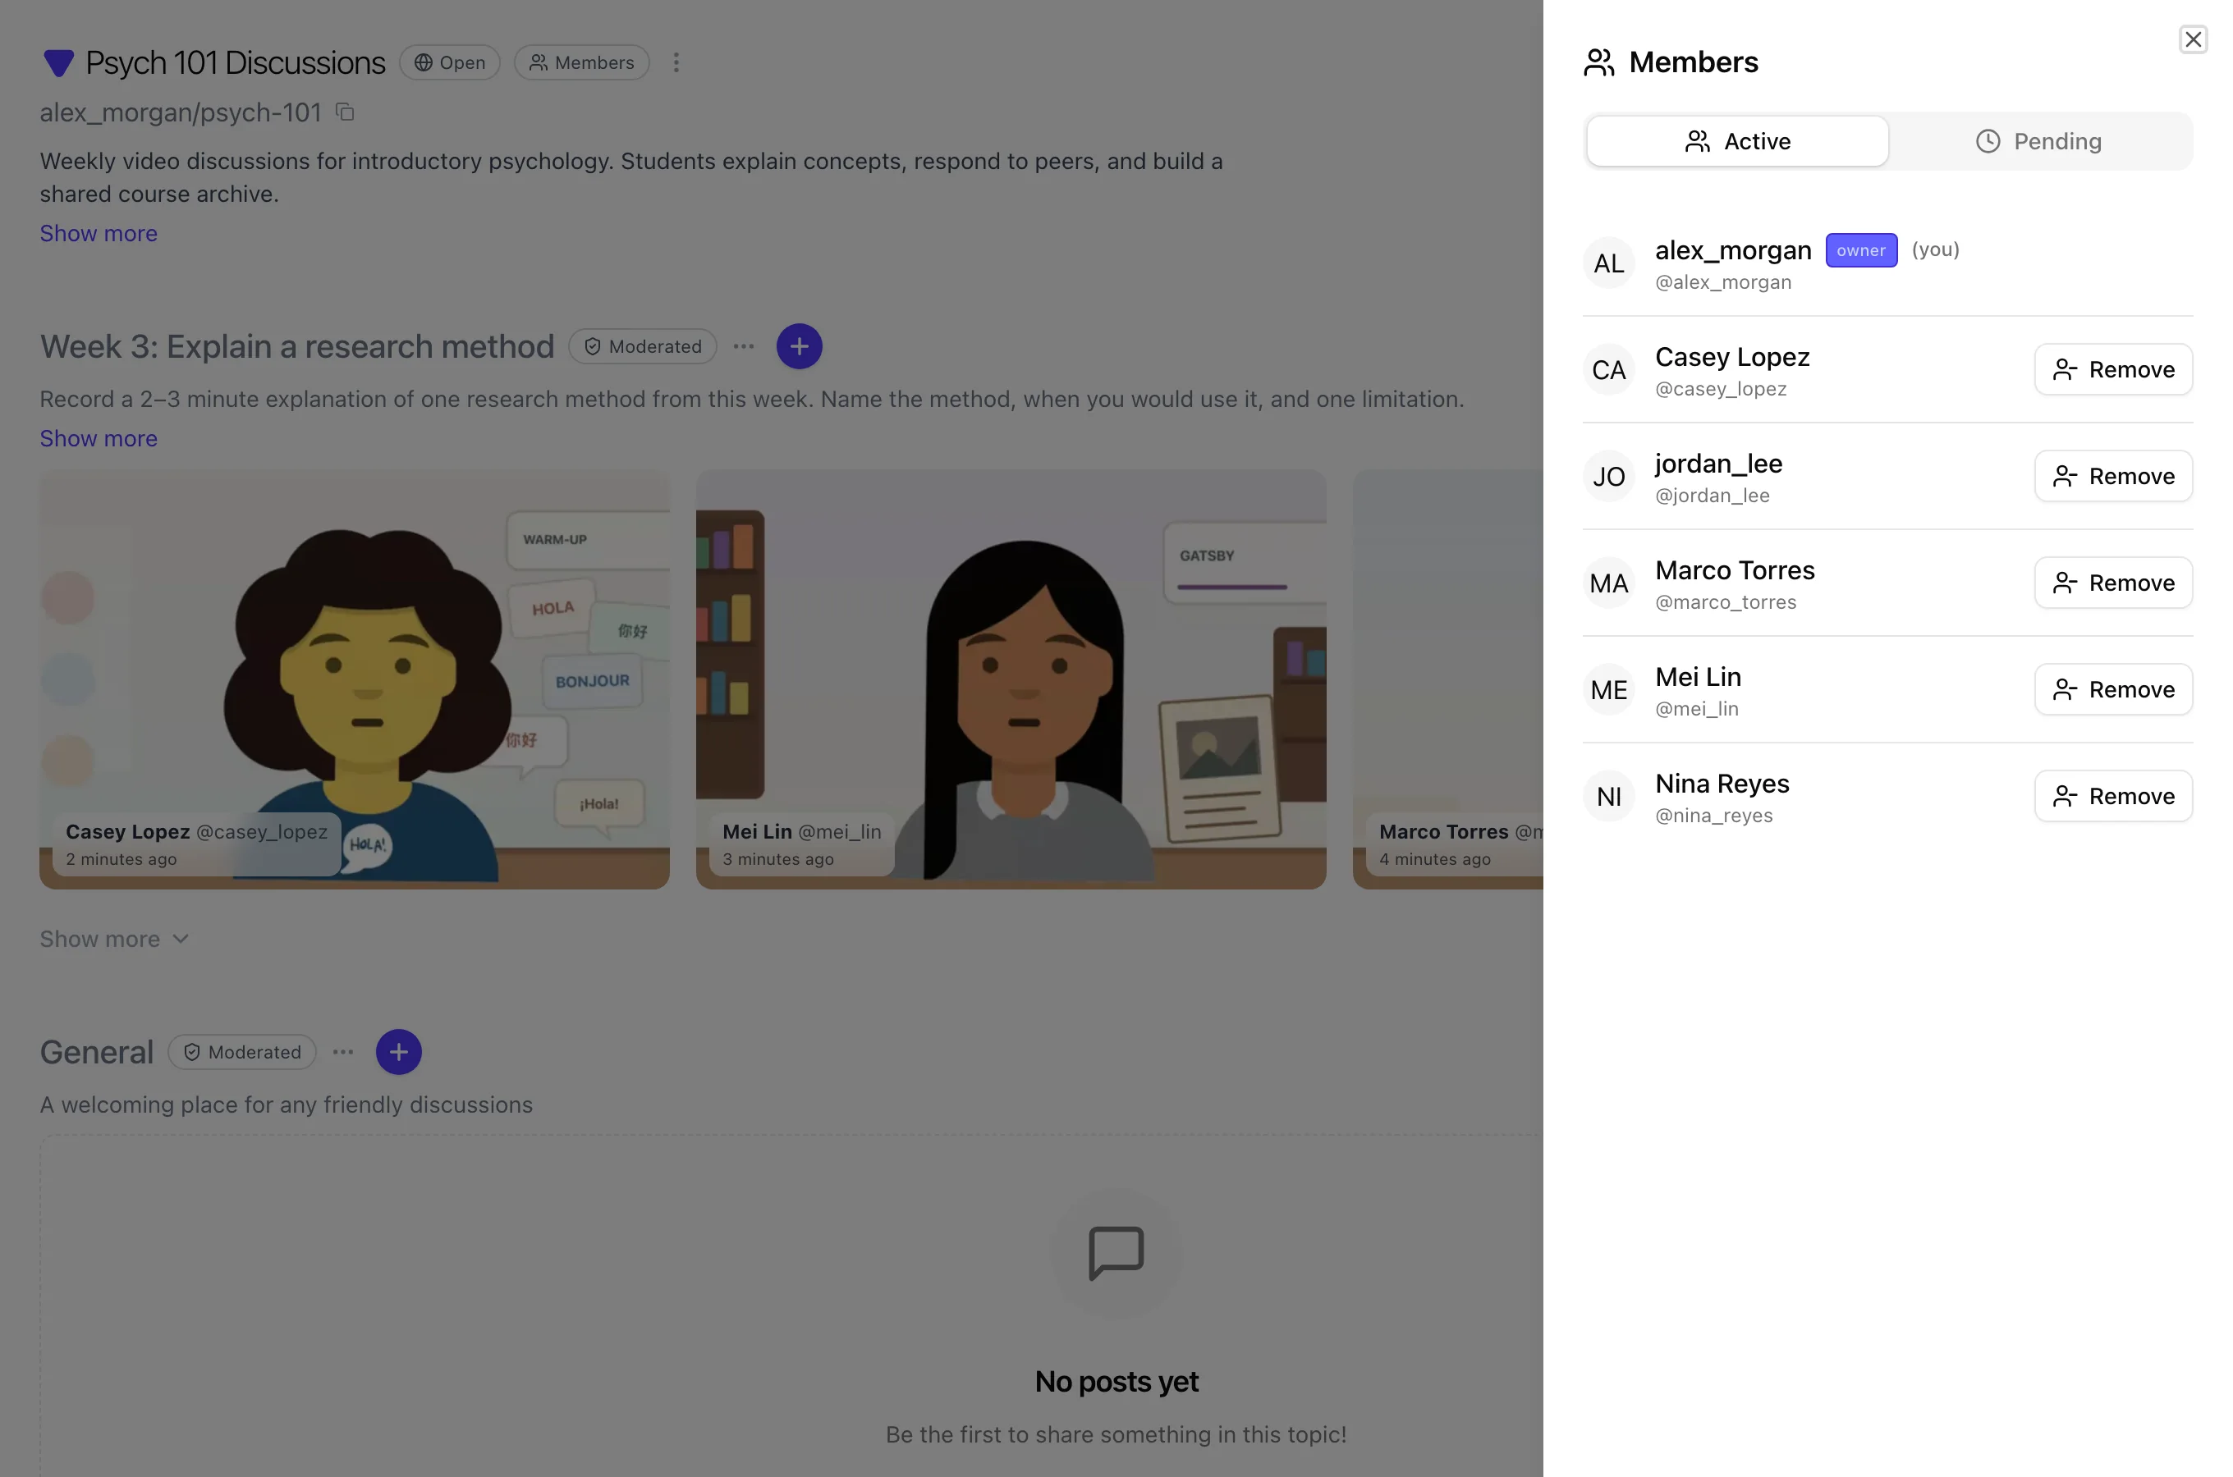Add a post to General topic
This screenshot has height=1477, width=2233.
398,1052
